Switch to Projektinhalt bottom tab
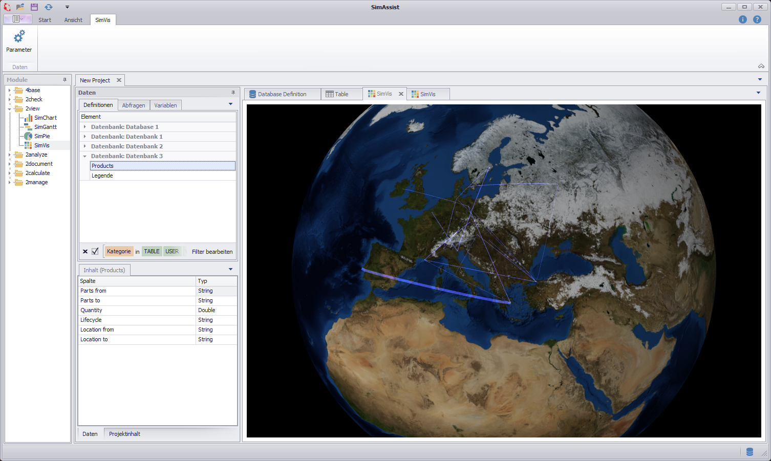This screenshot has height=461, width=771. tap(124, 434)
